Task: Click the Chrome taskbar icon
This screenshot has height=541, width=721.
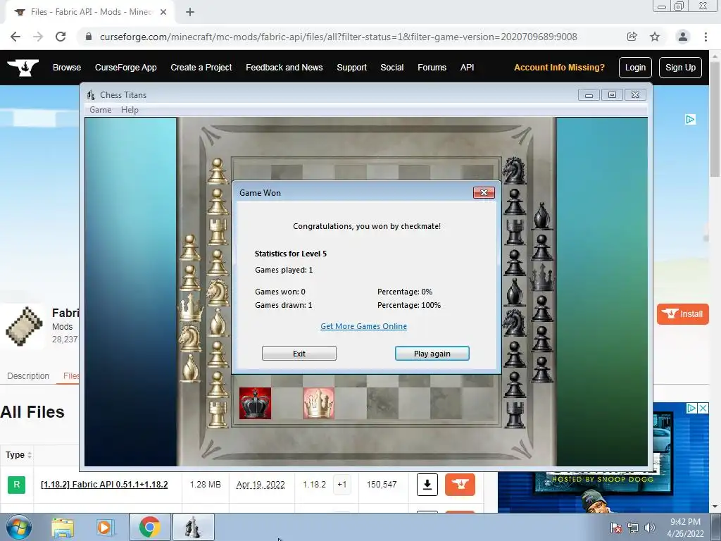Action: click(149, 527)
